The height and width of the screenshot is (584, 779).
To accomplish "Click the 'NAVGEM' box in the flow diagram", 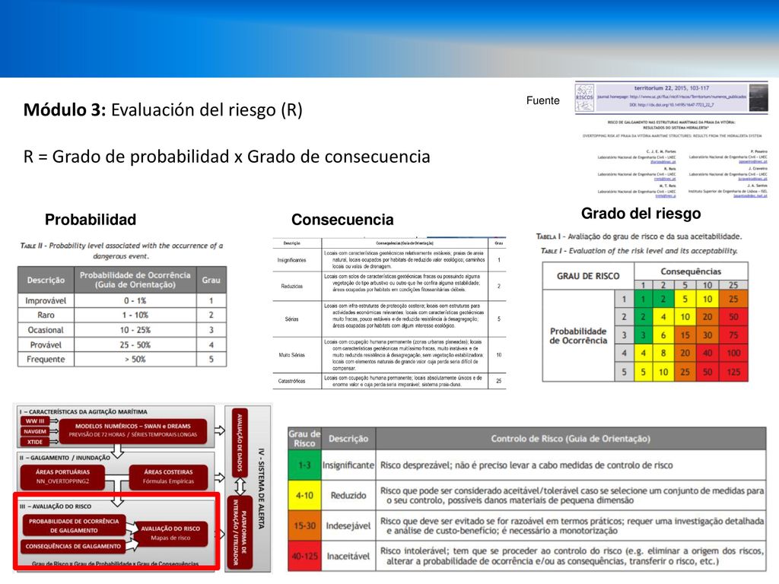I will [35, 432].
